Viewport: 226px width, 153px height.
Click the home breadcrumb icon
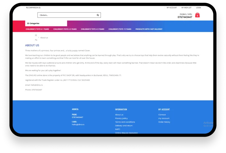(x=36, y=35)
